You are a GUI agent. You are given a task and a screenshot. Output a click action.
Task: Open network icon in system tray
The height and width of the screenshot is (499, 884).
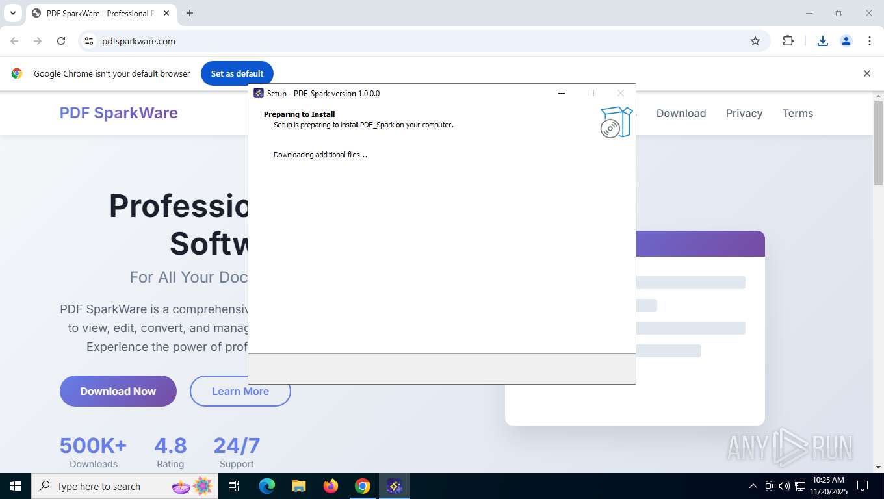click(800, 486)
